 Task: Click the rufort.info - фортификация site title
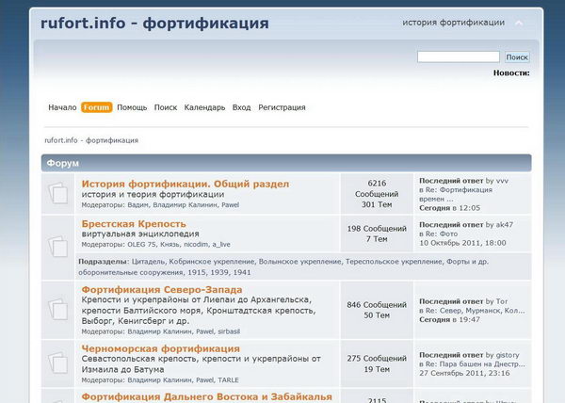(154, 23)
